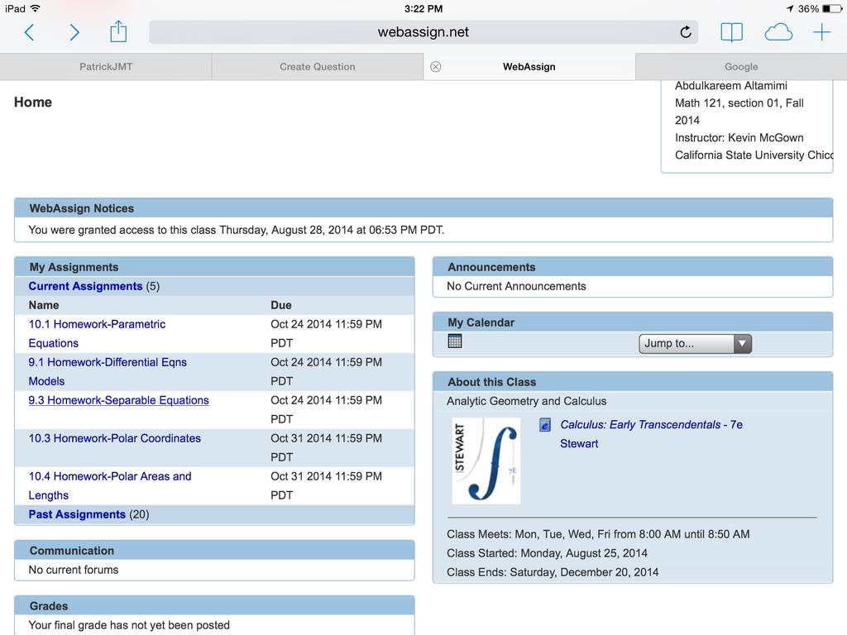The image size is (847, 635).
Task: Click the Name column header
Action: coord(44,305)
